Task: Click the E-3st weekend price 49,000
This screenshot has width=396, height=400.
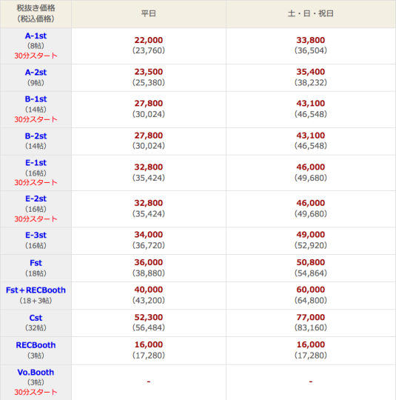Action: [x=311, y=234]
